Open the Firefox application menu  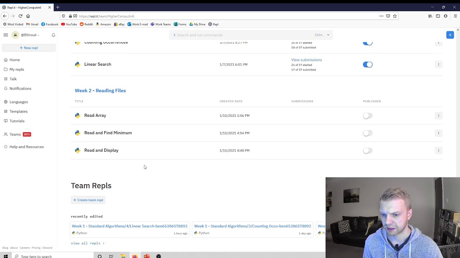[455, 16]
